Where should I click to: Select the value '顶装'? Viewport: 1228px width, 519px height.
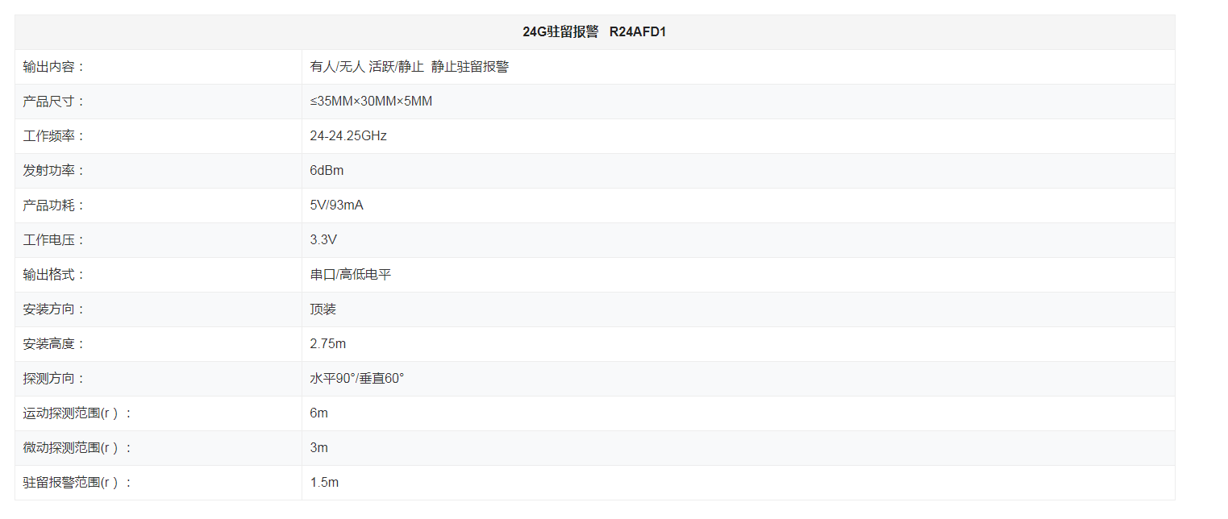click(323, 309)
